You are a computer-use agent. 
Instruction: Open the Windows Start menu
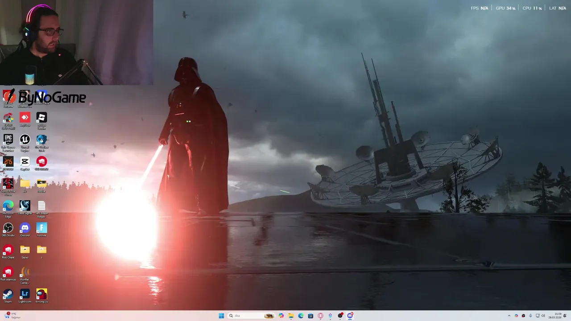[221, 316]
